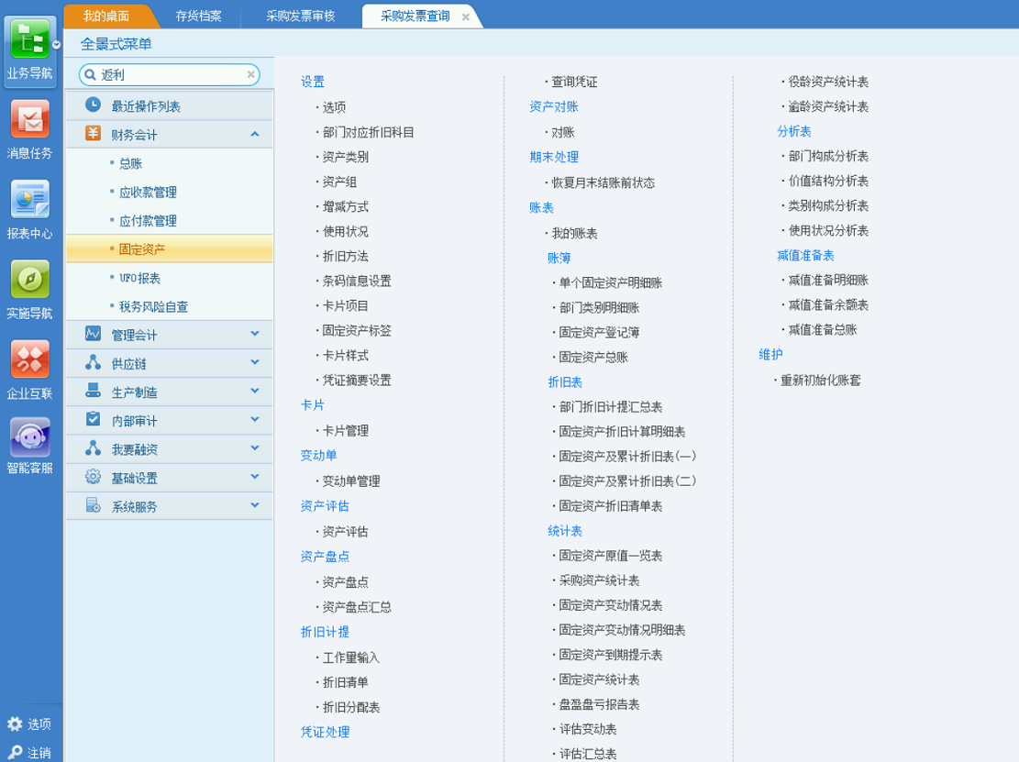
Task: Open 重新初始化账套 link
Action: (820, 381)
